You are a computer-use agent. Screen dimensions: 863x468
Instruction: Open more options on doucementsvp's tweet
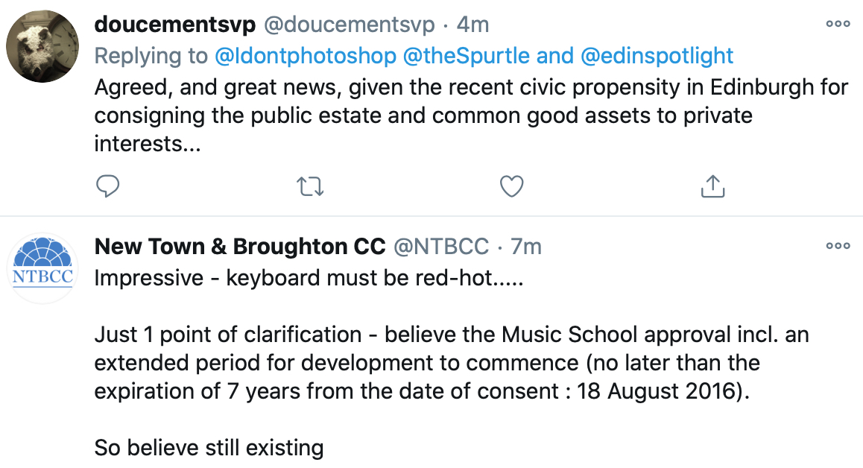coord(838,24)
